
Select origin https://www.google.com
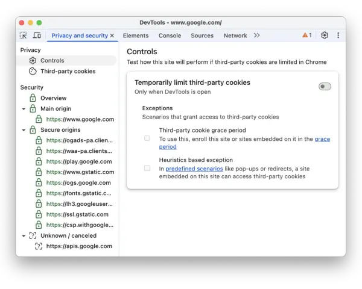tap(80, 119)
